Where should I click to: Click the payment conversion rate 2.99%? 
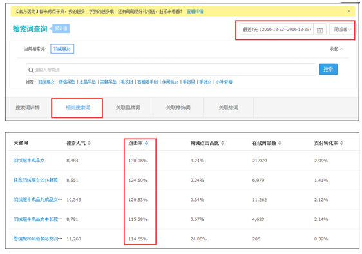click(x=321, y=161)
